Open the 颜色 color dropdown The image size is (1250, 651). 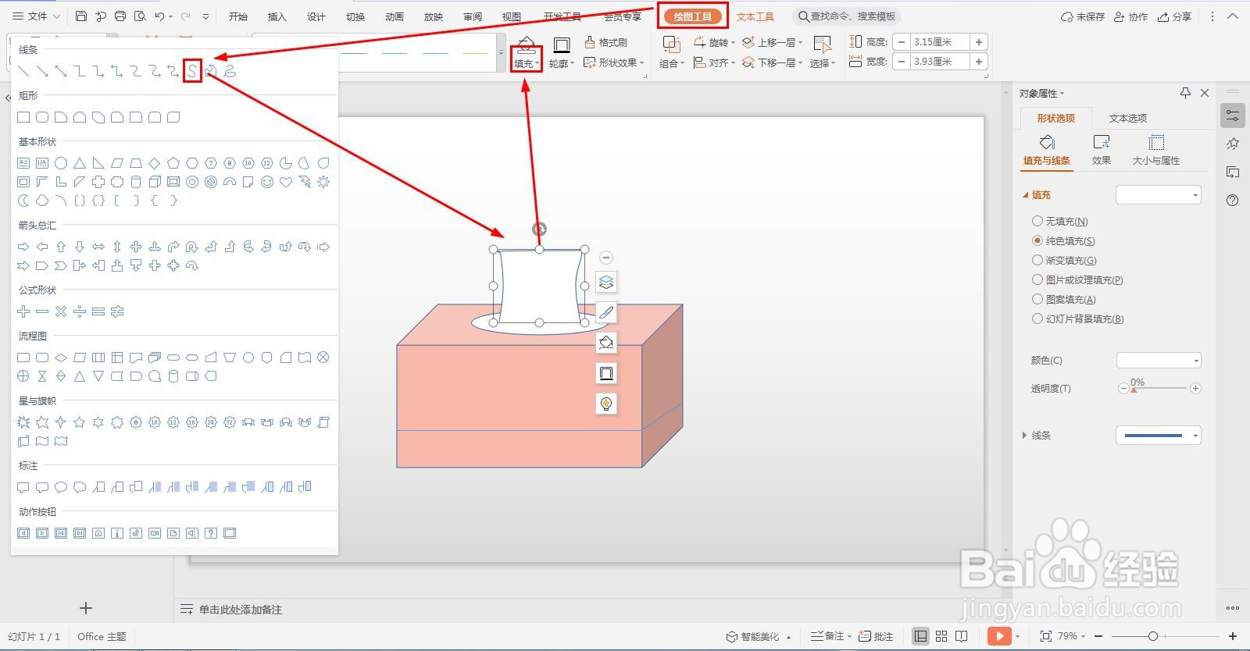tap(1159, 361)
